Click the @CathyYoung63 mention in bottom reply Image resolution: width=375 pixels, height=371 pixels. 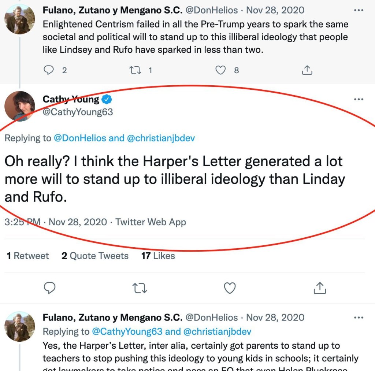pos(127,331)
